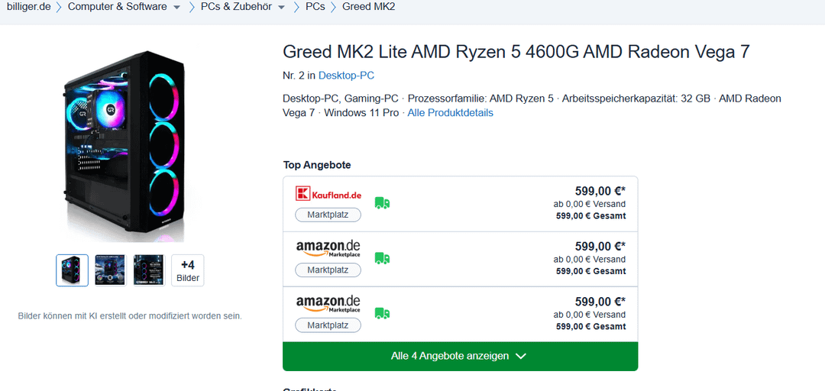Open the PCs breadcrumb category
Viewport: 825px width, 391px height.
[x=315, y=7]
